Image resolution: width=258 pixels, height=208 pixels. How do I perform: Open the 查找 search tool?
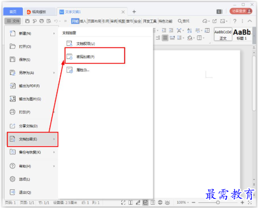pyautogui.click(x=184, y=21)
